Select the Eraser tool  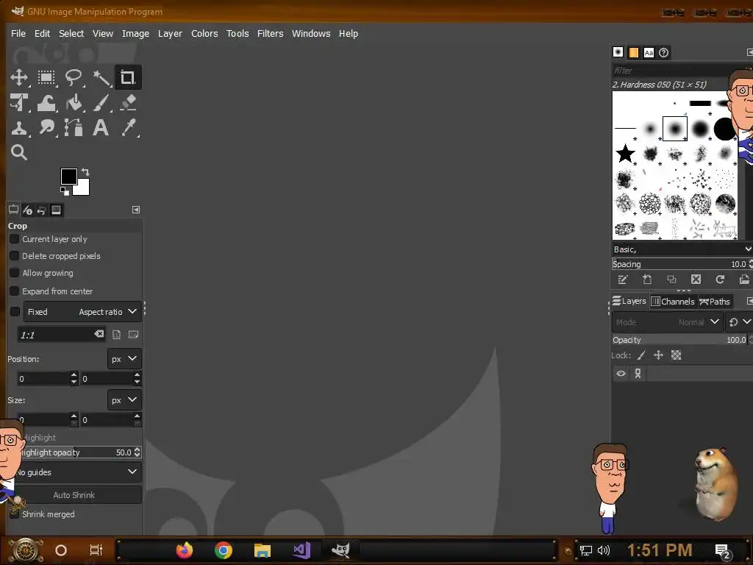(x=128, y=103)
